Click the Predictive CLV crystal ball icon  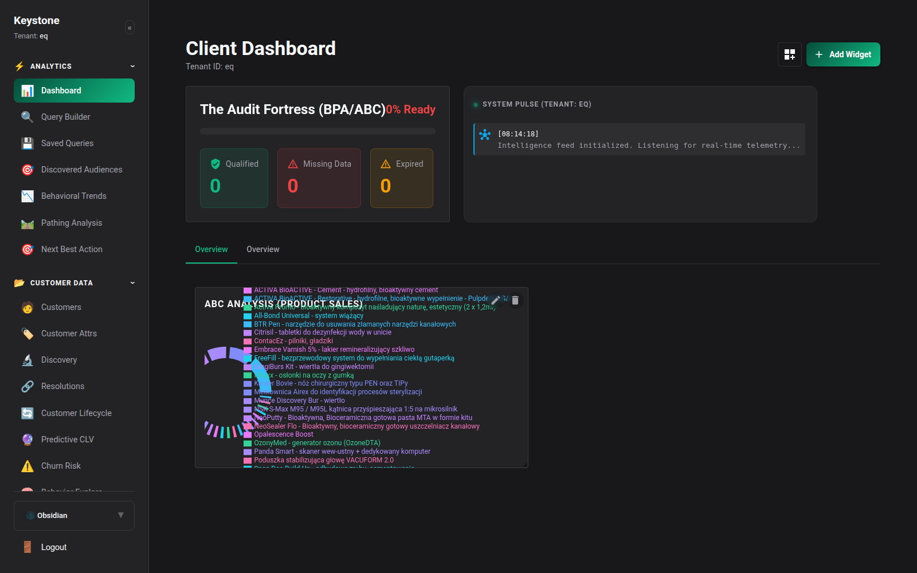28,439
